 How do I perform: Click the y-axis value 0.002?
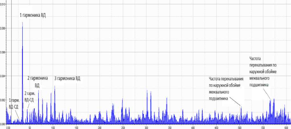tap(3, 100)
